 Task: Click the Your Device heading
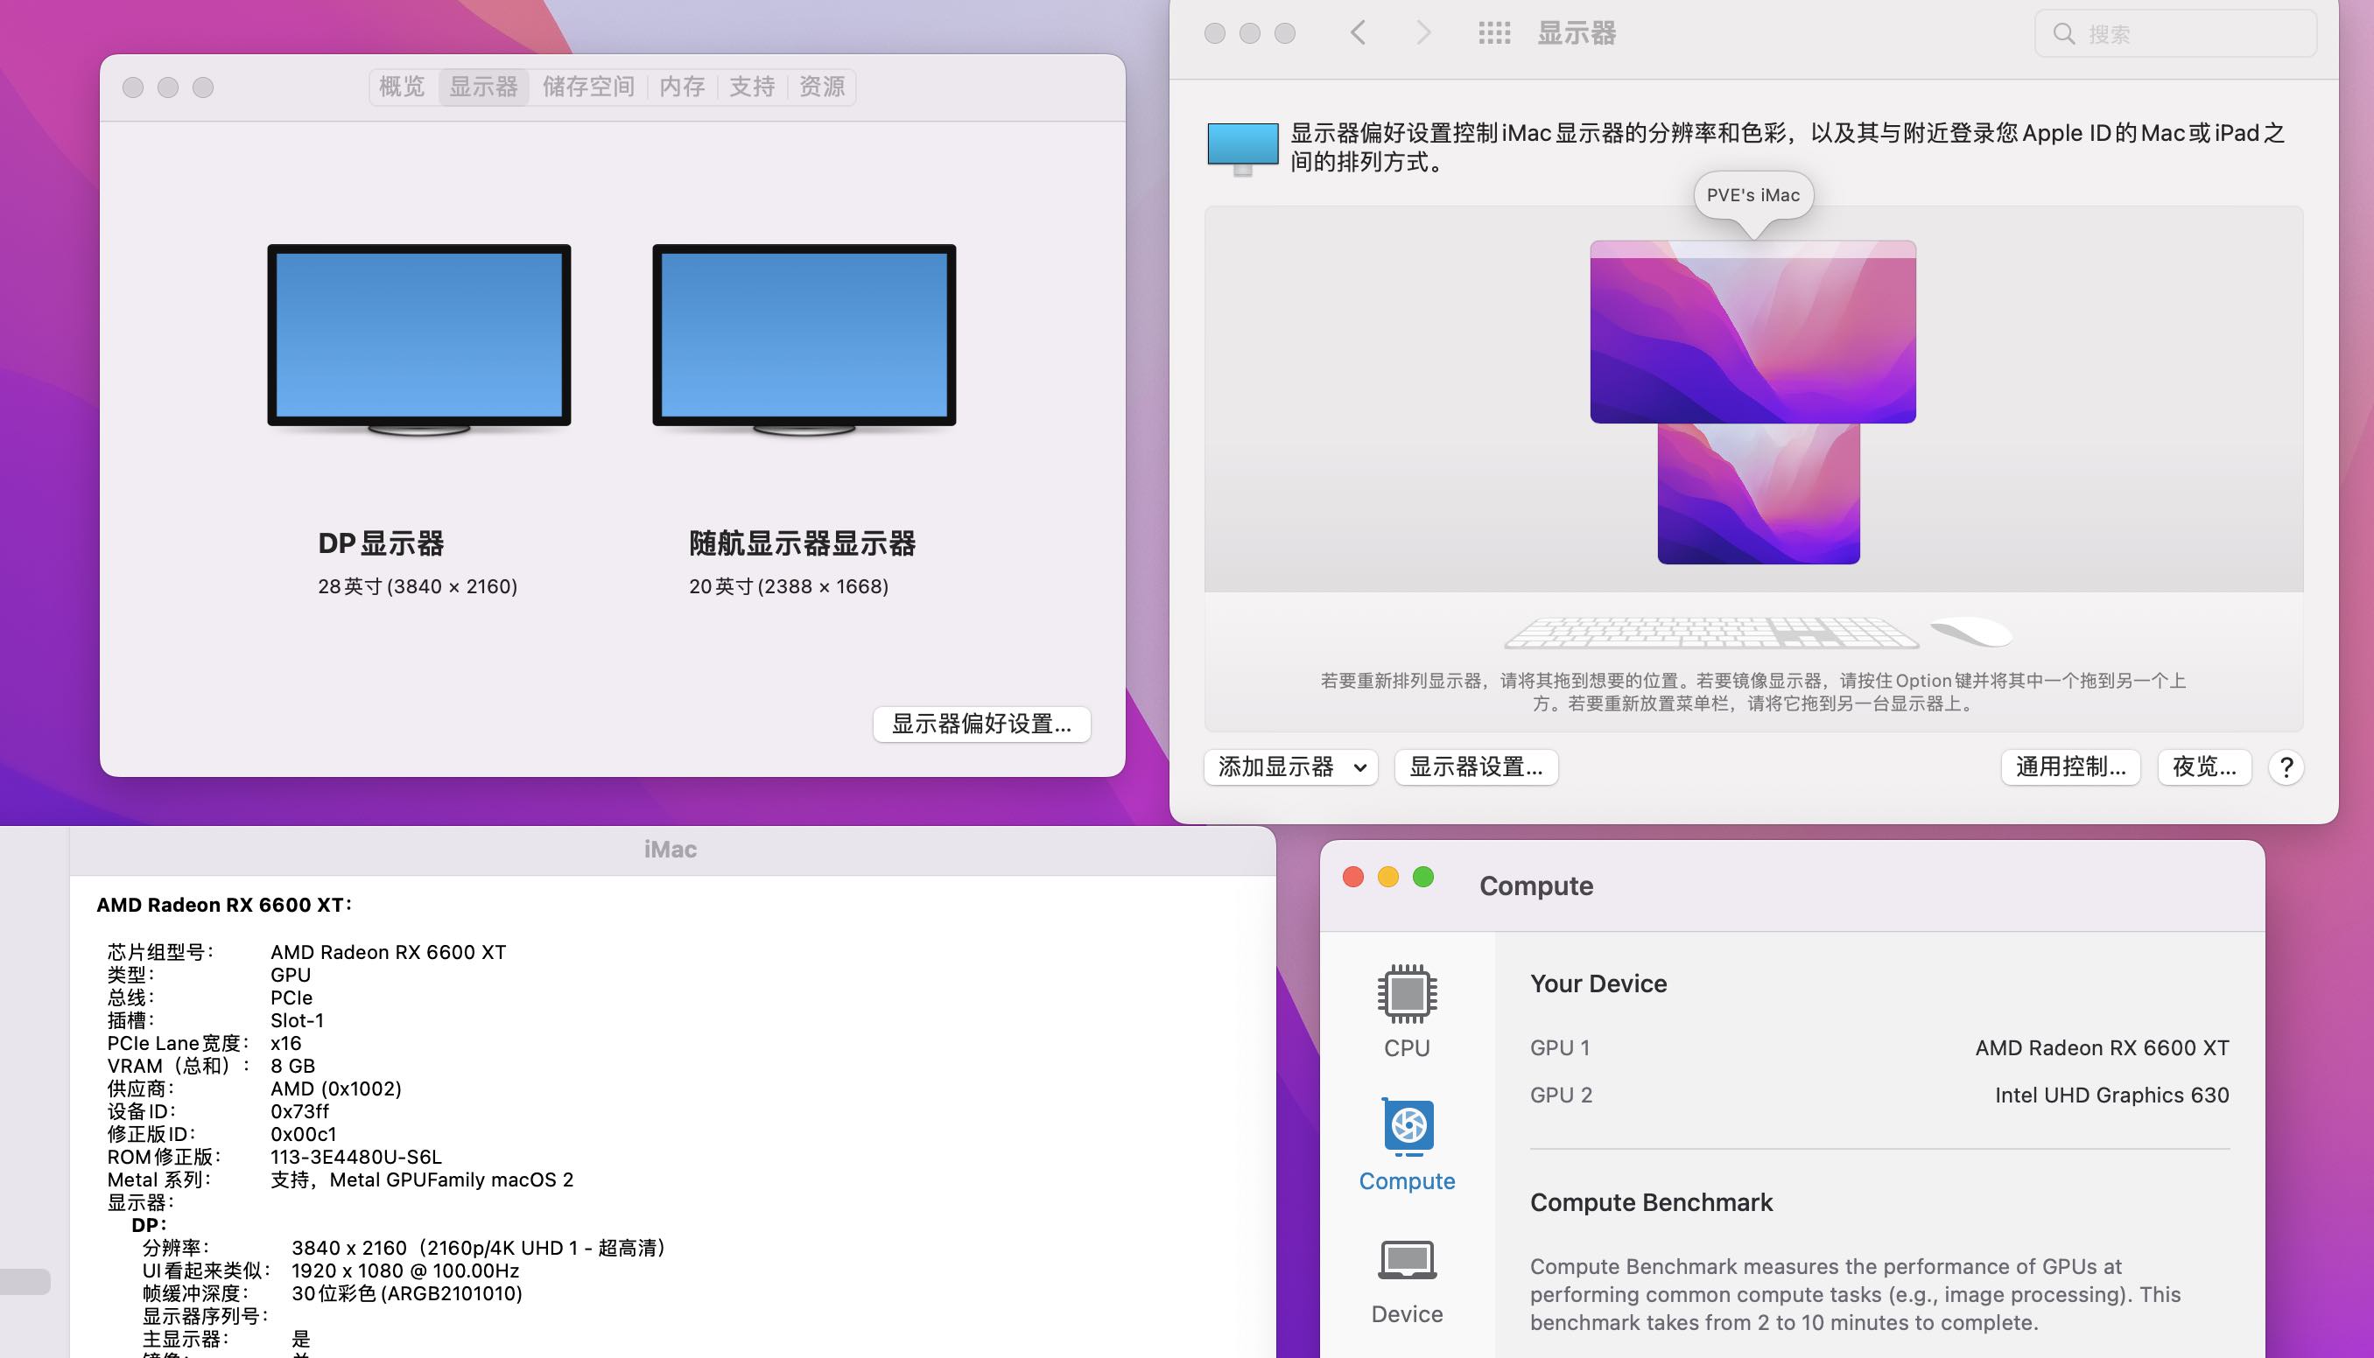coord(1598,984)
